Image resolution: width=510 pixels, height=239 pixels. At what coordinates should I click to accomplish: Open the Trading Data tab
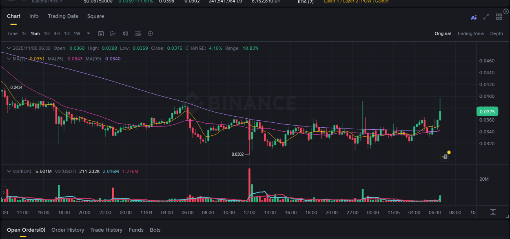pyautogui.click(x=63, y=16)
